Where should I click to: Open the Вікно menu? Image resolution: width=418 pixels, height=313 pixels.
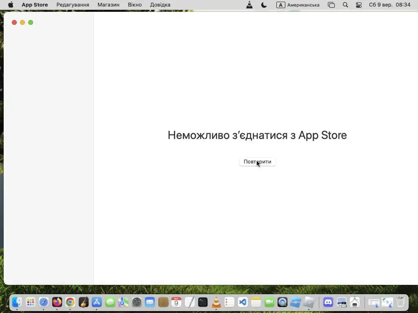(135, 5)
